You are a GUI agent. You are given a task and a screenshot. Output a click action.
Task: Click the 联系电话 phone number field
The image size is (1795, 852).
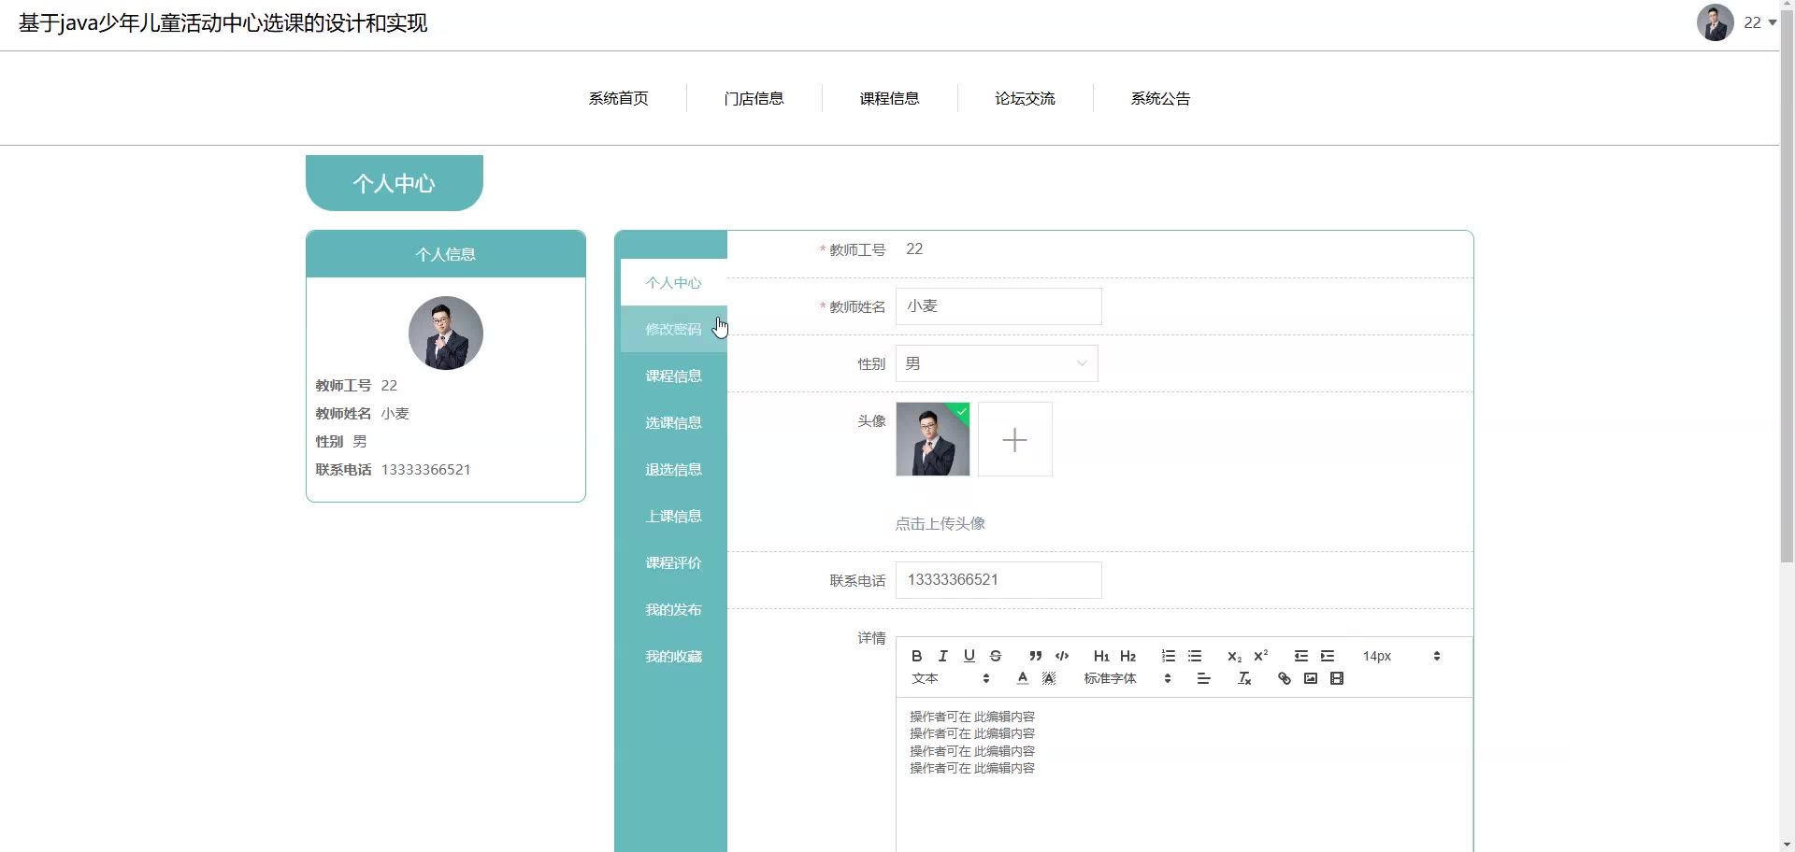(998, 580)
